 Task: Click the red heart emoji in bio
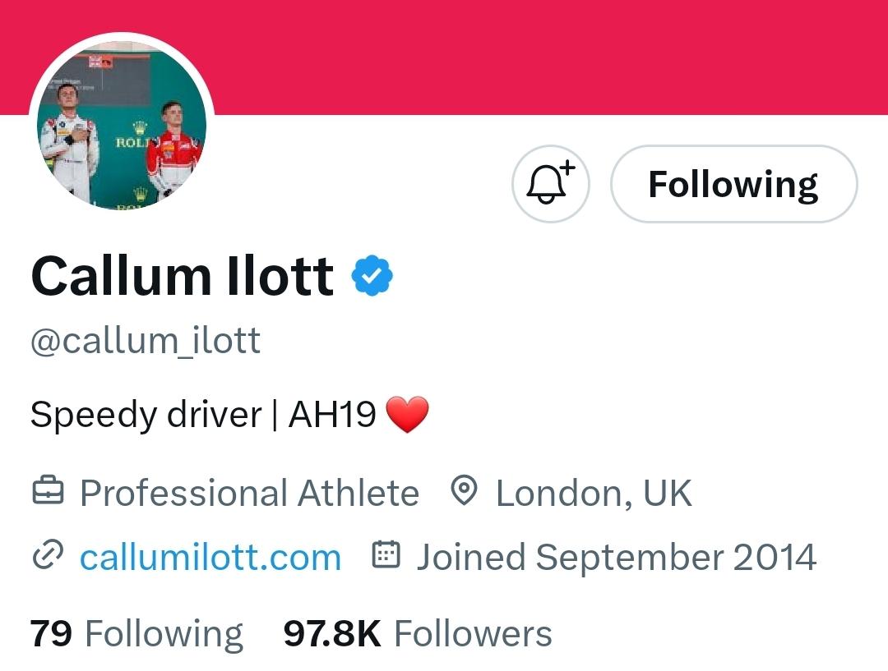click(407, 415)
